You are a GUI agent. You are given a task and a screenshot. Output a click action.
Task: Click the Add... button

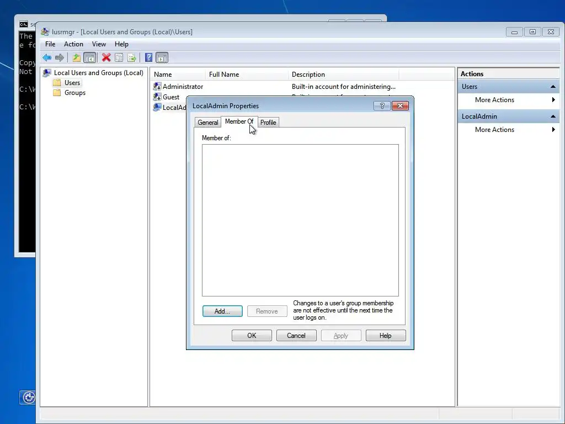click(222, 311)
